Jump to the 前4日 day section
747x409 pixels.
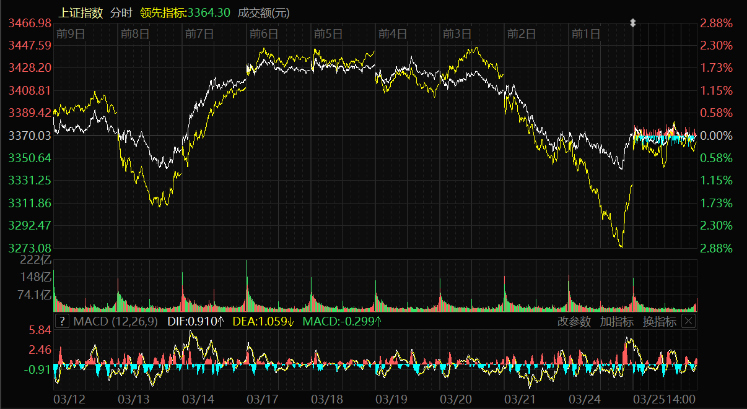coord(392,34)
